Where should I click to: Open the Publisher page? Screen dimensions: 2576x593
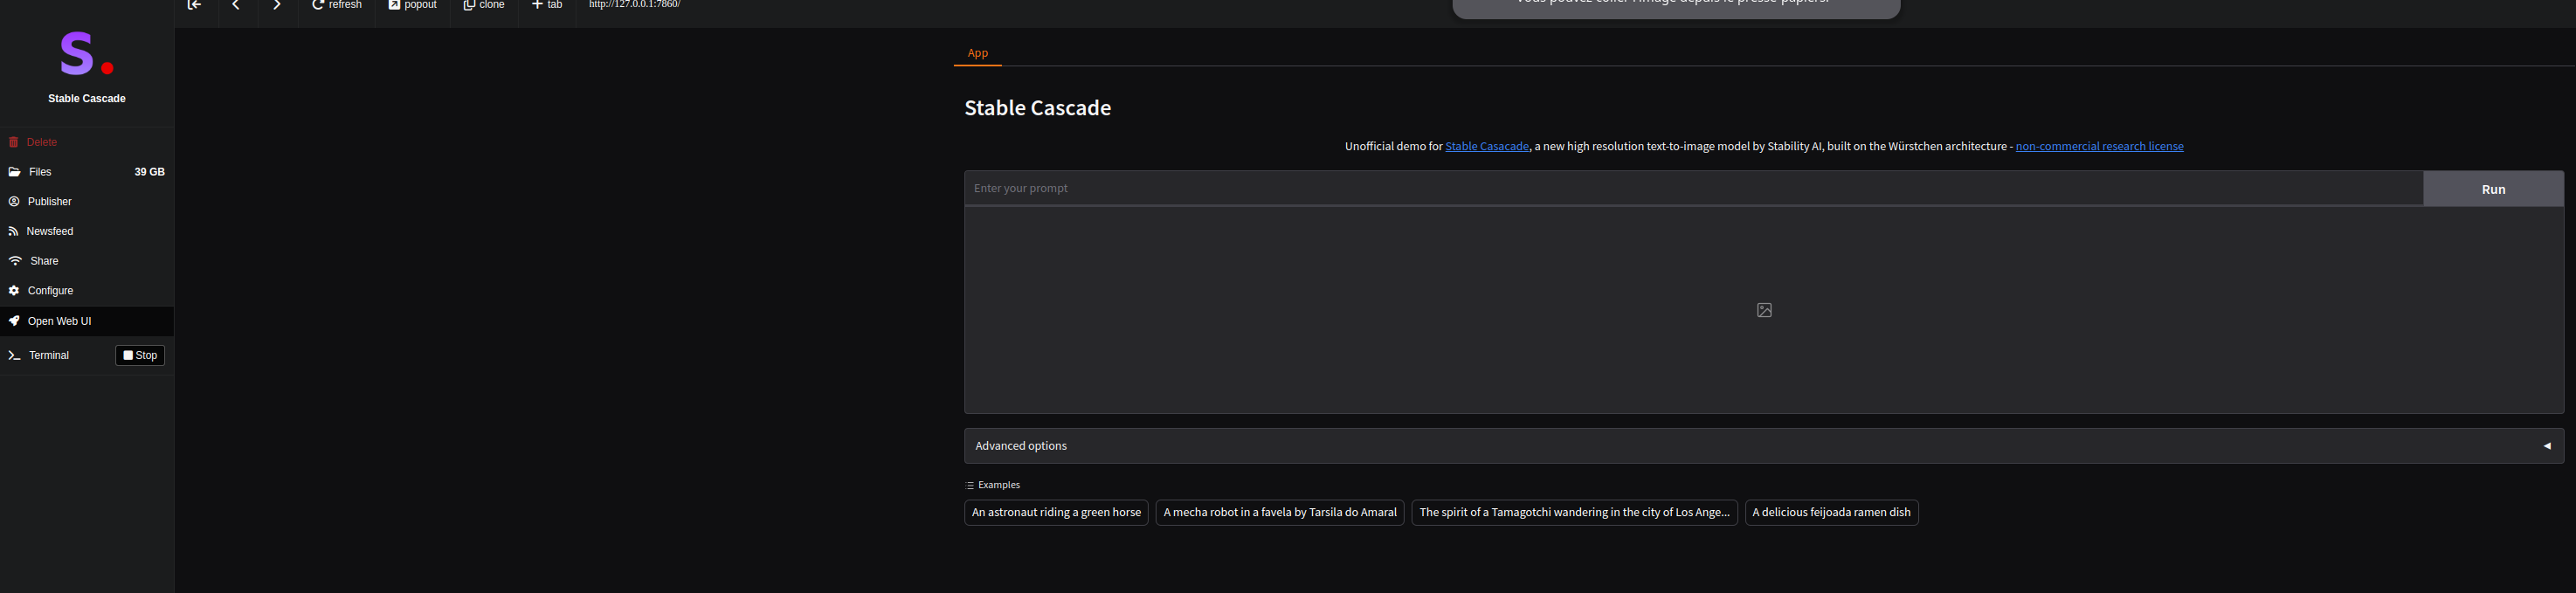click(x=87, y=202)
